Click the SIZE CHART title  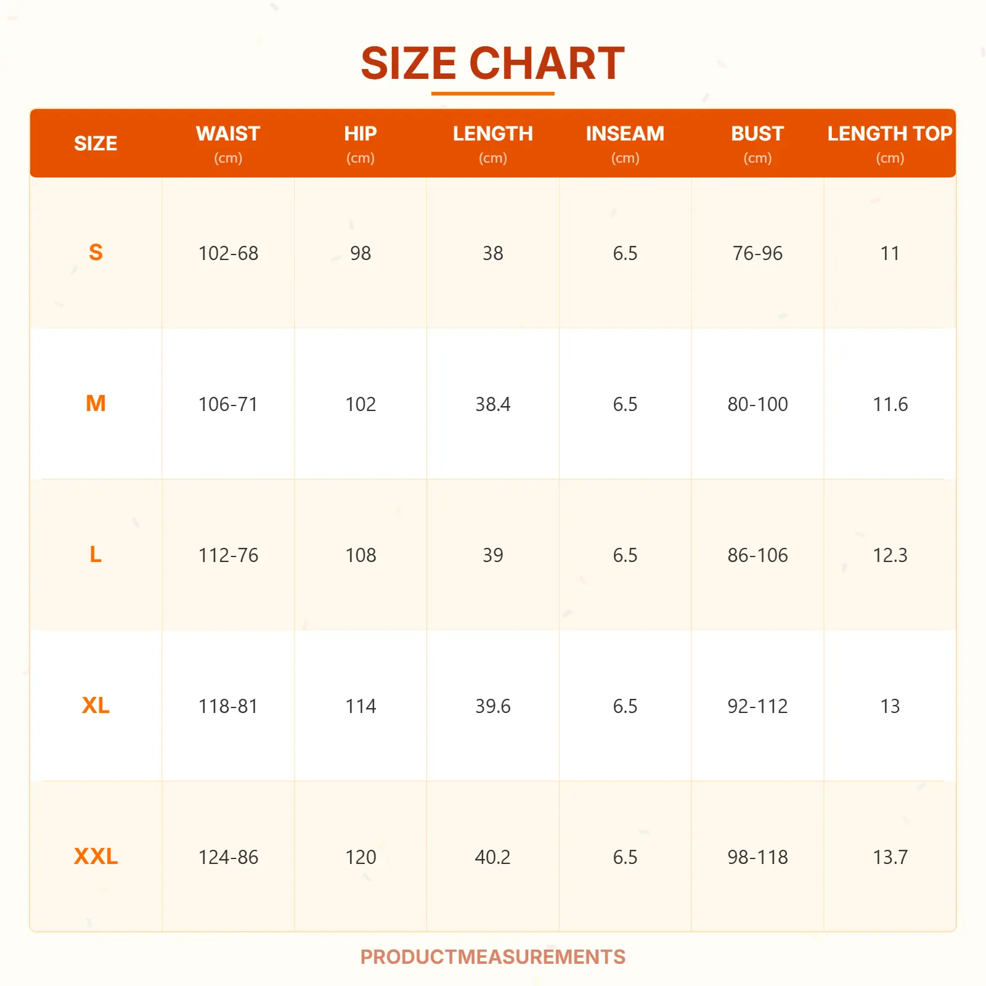click(492, 63)
